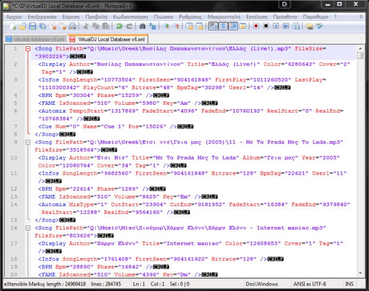Viewport: 369px width, 291px height.
Task: Toggle Word Wrap in the toolbar
Action: [x=213, y=26]
